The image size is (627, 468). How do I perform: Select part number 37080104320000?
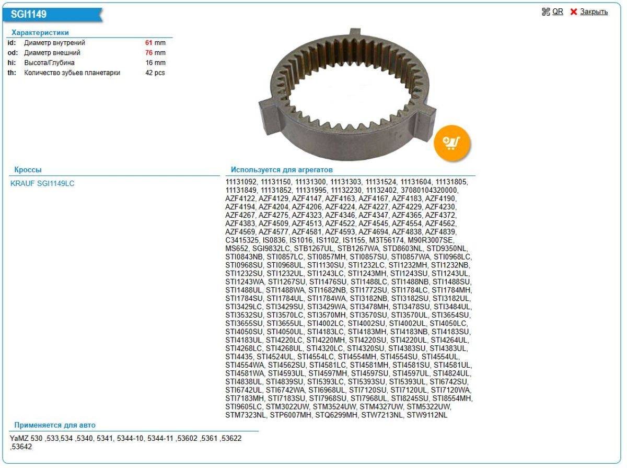point(429,190)
